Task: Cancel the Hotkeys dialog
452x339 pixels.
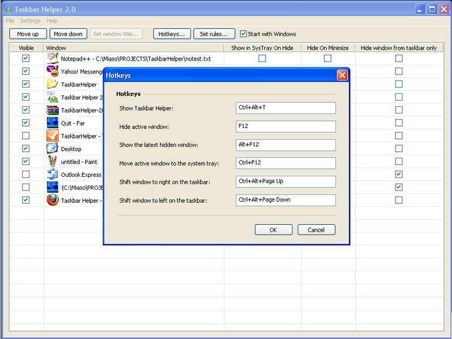Action: (x=316, y=230)
